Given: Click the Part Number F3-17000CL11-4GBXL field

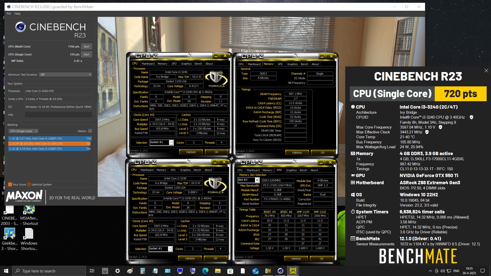Looking at the screenshot, I should click(277, 199).
